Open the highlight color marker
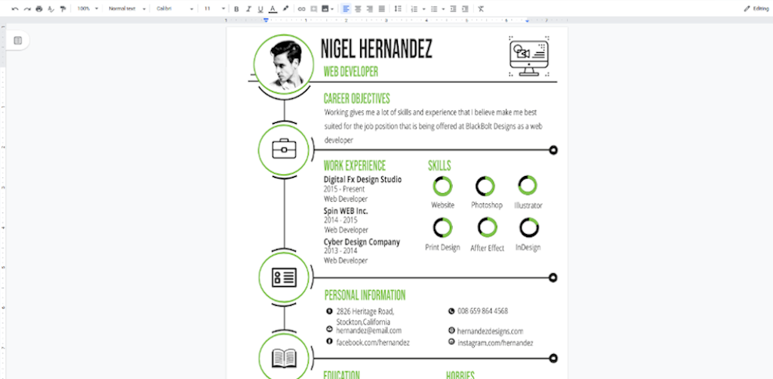773x379 pixels. [285, 9]
